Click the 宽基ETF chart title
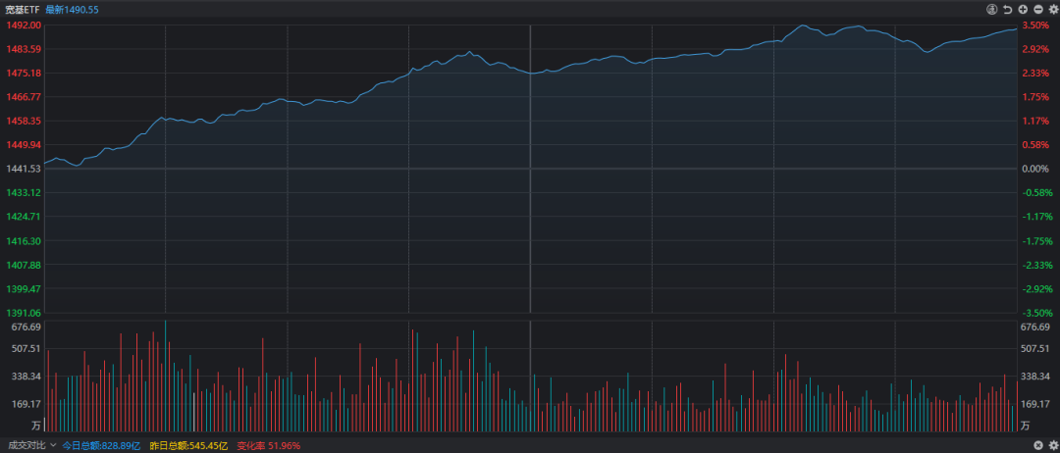 click(23, 9)
